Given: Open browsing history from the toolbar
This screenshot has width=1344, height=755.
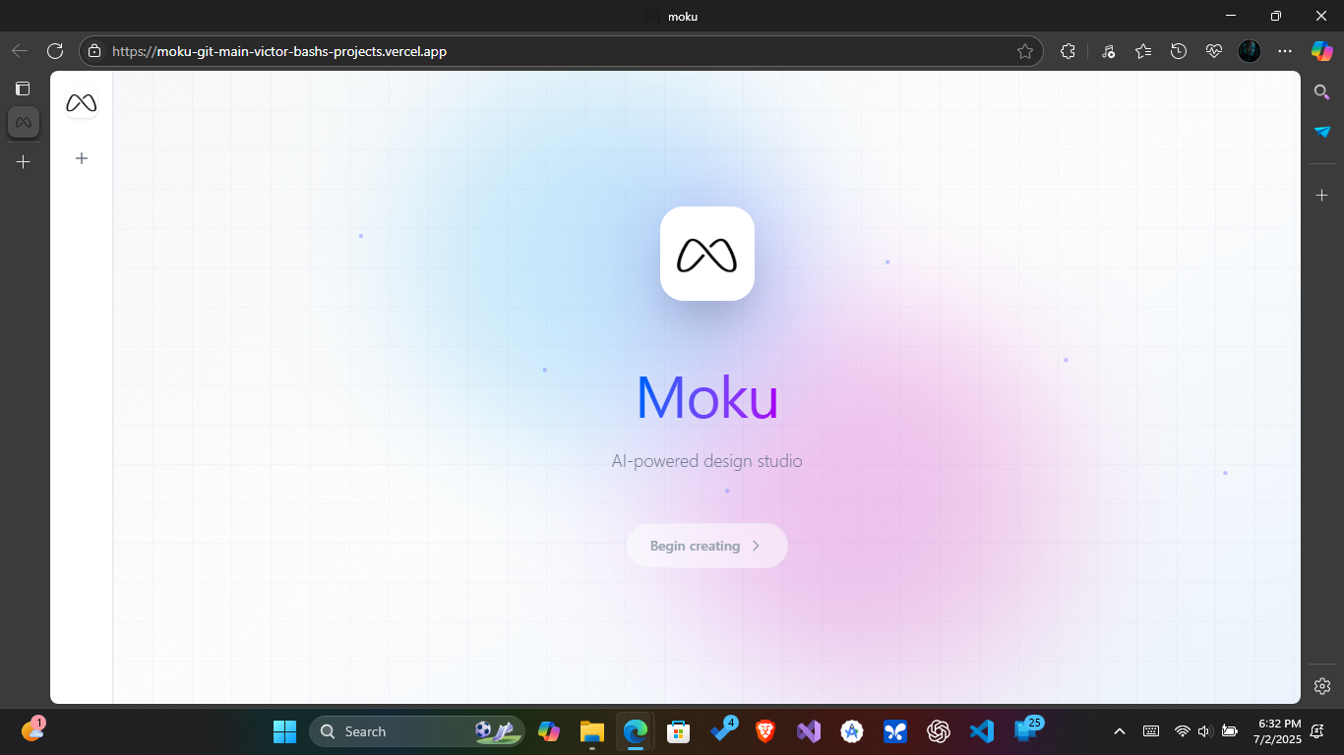Looking at the screenshot, I should tap(1179, 51).
